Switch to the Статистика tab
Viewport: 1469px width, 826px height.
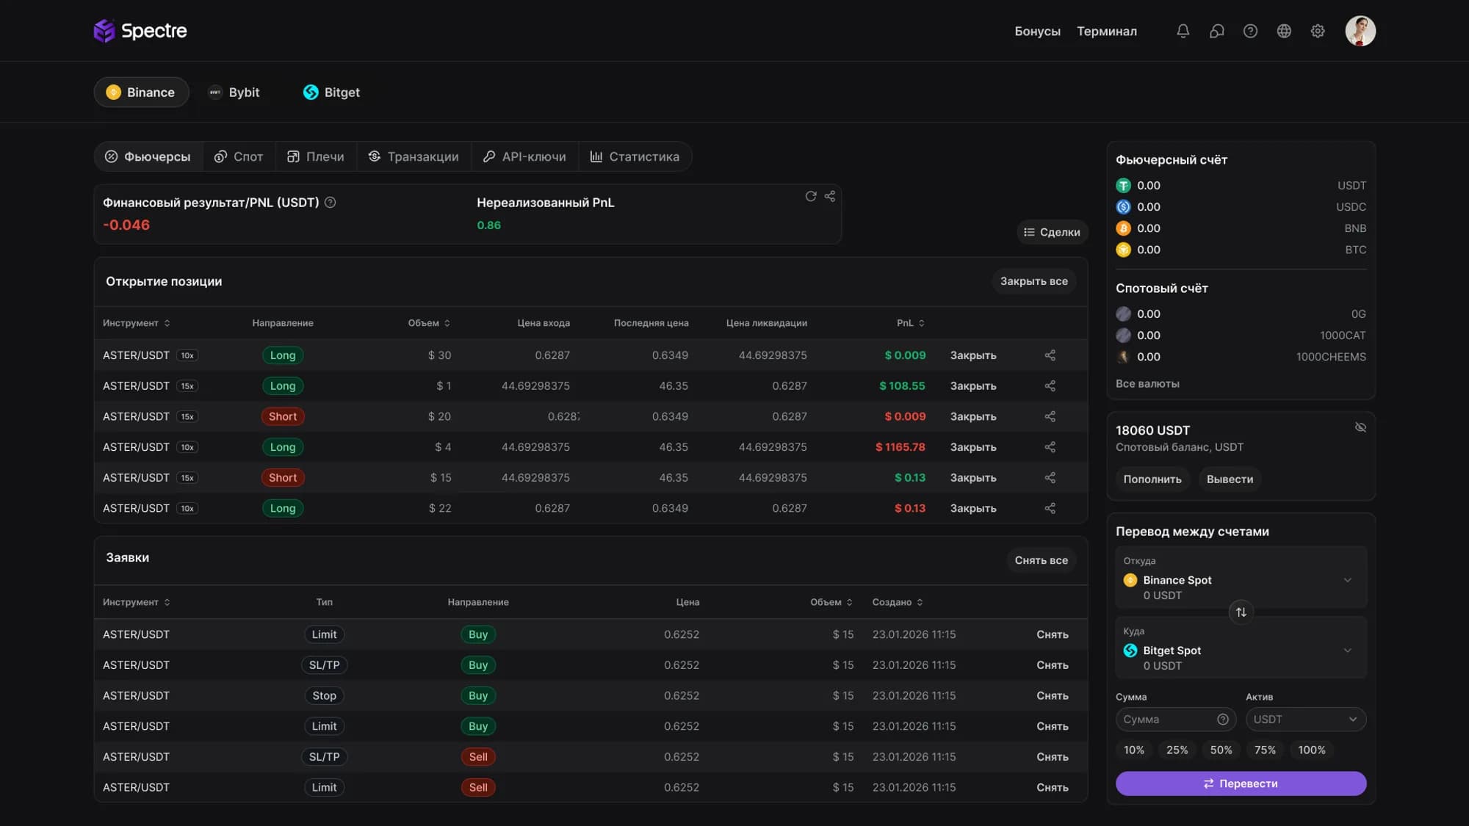pyautogui.click(x=635, y=157)
